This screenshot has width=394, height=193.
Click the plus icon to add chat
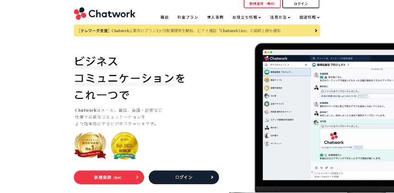pyautogui.click(x=306, y=65)
